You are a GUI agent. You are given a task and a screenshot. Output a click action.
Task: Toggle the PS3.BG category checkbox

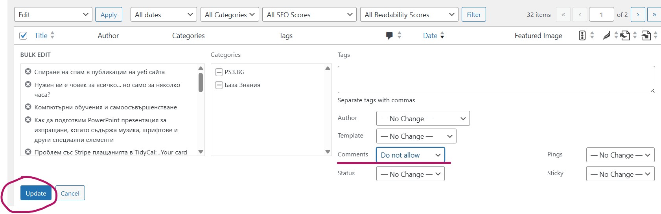click(219, 72)
